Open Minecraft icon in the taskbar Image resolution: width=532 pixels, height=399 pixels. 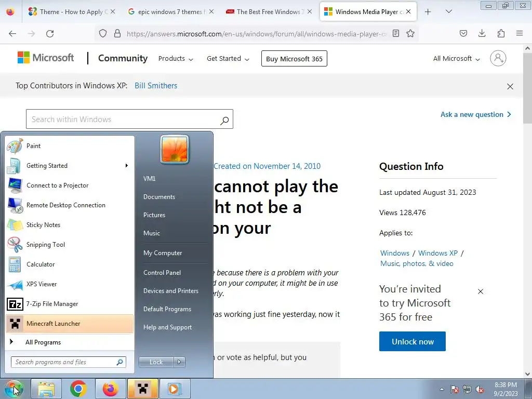point(142,389)
